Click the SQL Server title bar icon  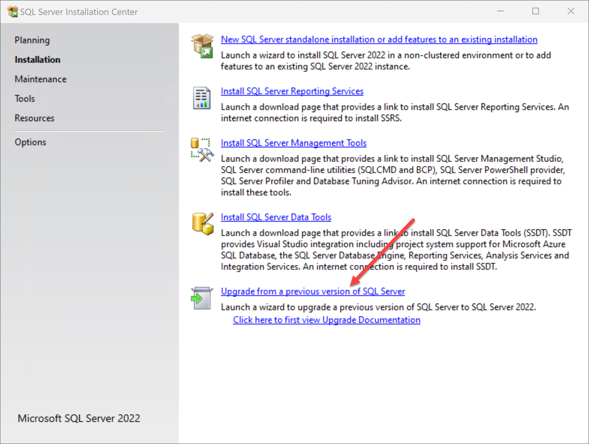click(x=12, y=12)
